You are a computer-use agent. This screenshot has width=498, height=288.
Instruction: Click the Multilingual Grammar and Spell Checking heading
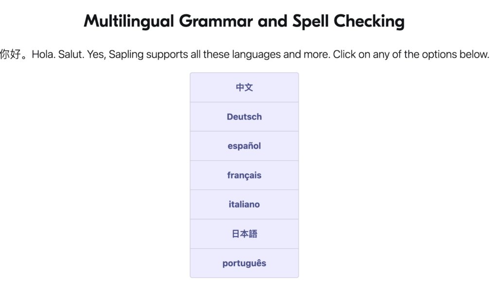tap(244, 21)
